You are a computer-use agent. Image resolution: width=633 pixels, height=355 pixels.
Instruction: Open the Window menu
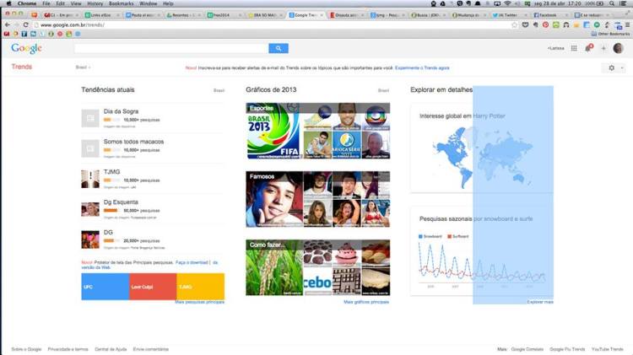tap(149, 3)
